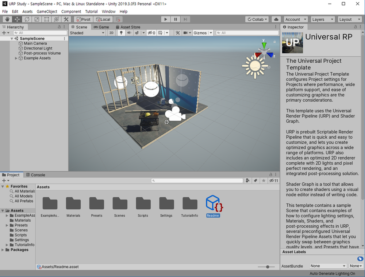Open the AssetBundle None dropdown
Screen dimensions: 365x277
pyautogui.click(x=328, y=266)
